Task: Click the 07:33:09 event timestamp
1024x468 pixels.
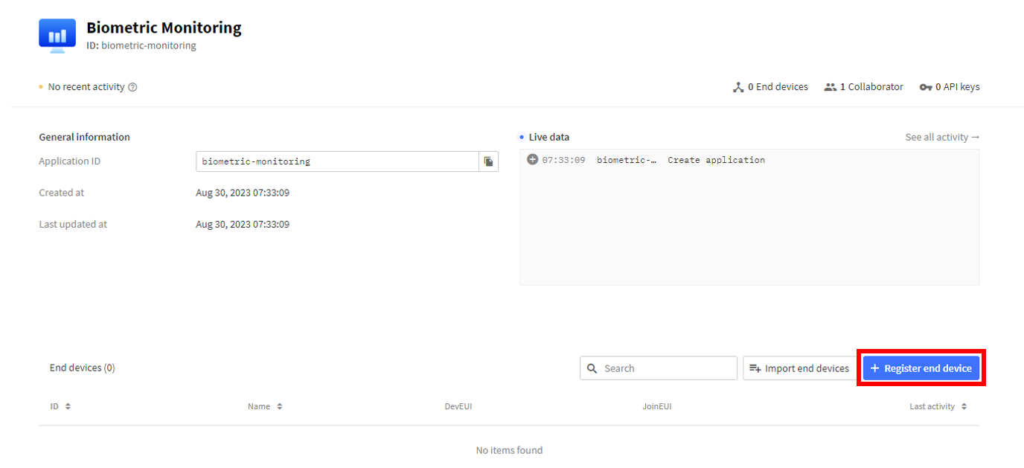Action: pyautogui.click(x=563, y=160)
